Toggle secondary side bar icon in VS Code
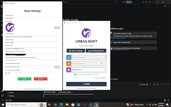 point(153,2)
